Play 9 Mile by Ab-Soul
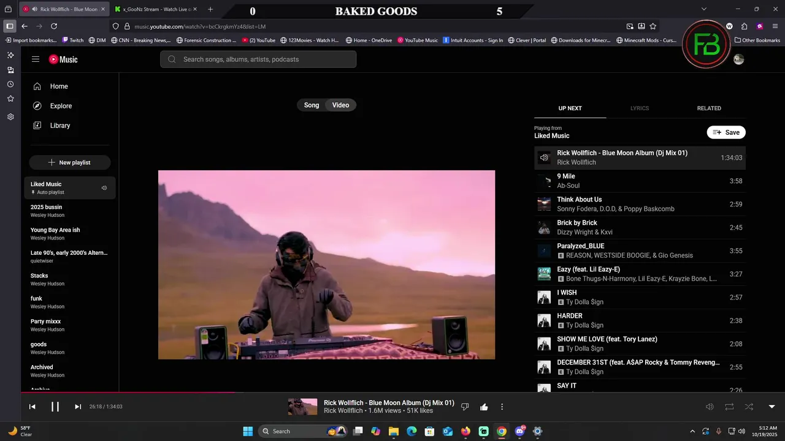 click(640, 181)
